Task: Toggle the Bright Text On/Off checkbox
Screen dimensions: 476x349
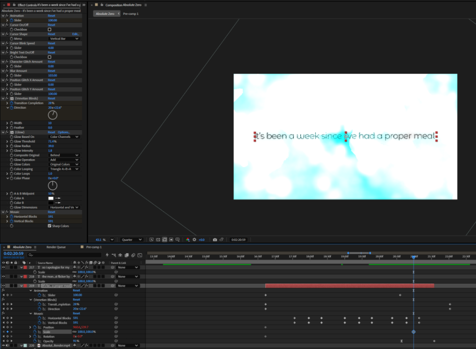Action: click(x=49, y=57)
